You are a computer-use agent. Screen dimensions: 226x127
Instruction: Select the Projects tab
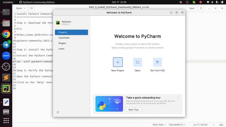71,32
